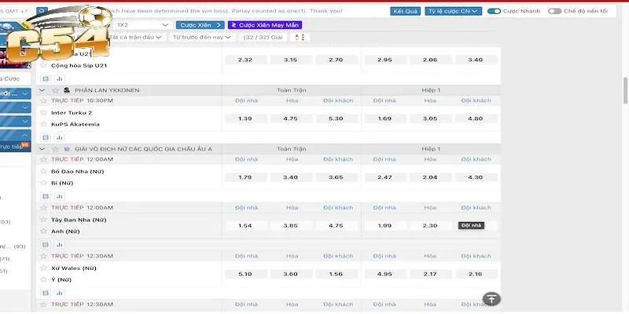Star the Phần Lan Ykkonen league

pos(54,90)
